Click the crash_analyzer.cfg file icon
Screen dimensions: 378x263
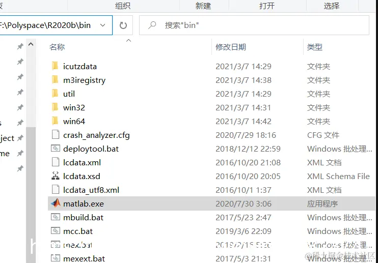click(x=56, y=134)
